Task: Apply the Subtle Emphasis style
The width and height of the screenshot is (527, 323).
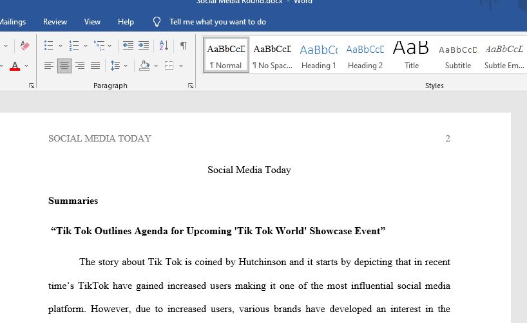Action: pos(504,55)
